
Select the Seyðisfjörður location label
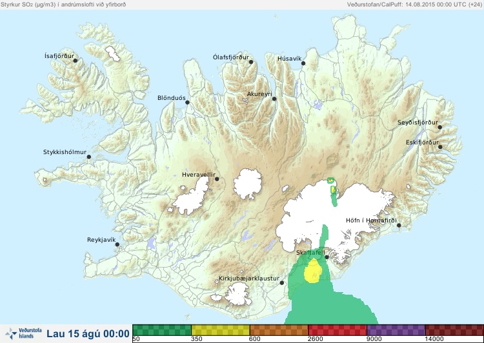[418, 122]
